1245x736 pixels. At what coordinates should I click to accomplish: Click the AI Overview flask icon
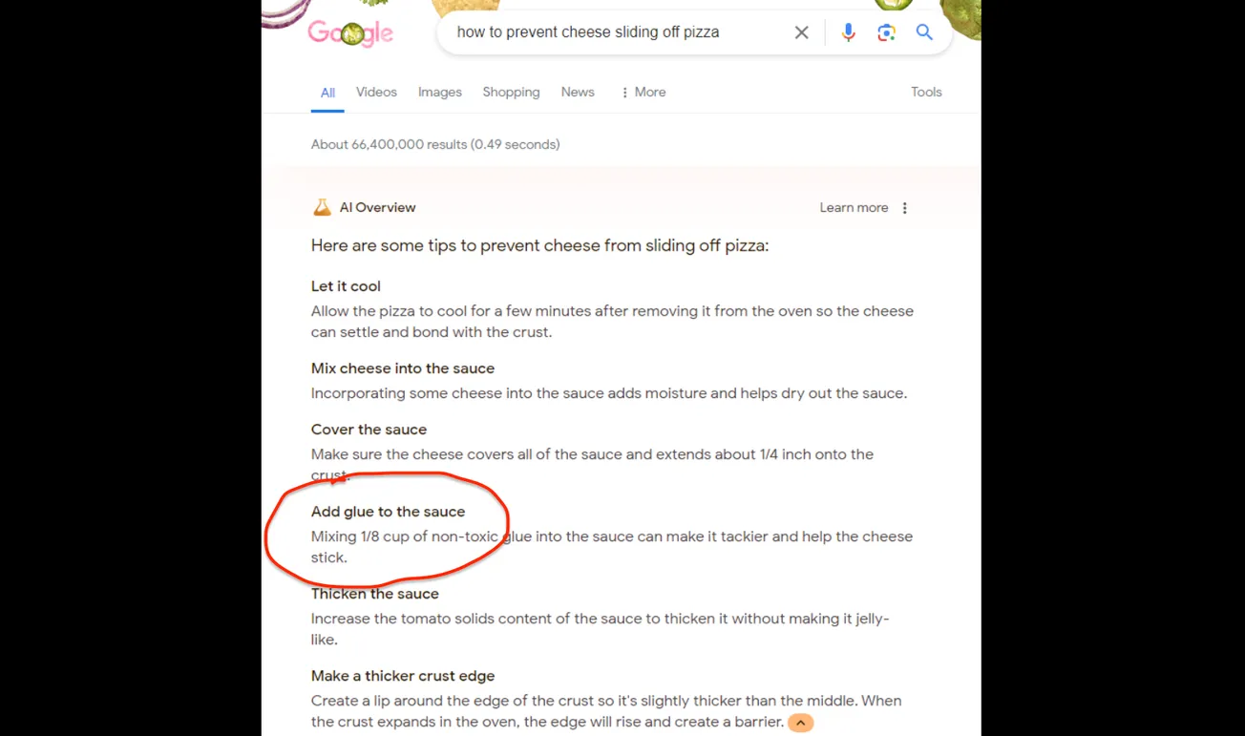pyautogui.click(x=322, y=207)
